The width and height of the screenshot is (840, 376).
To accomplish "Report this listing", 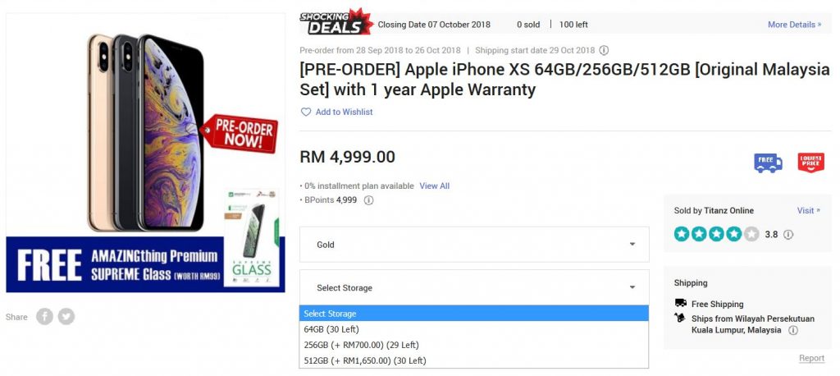I will (811, 358).
